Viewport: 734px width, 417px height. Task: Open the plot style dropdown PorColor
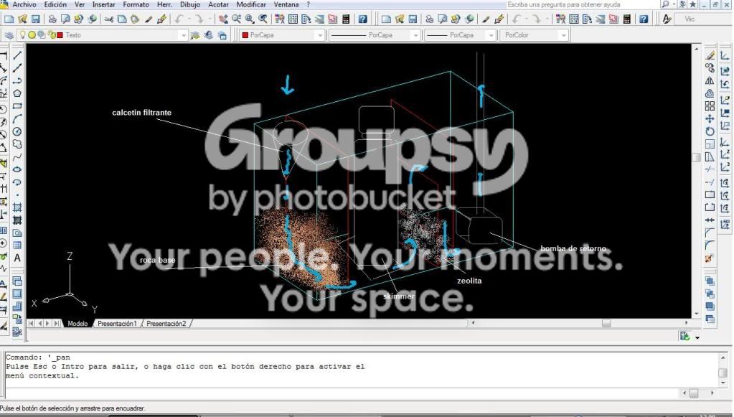click(x=564, y=36)
